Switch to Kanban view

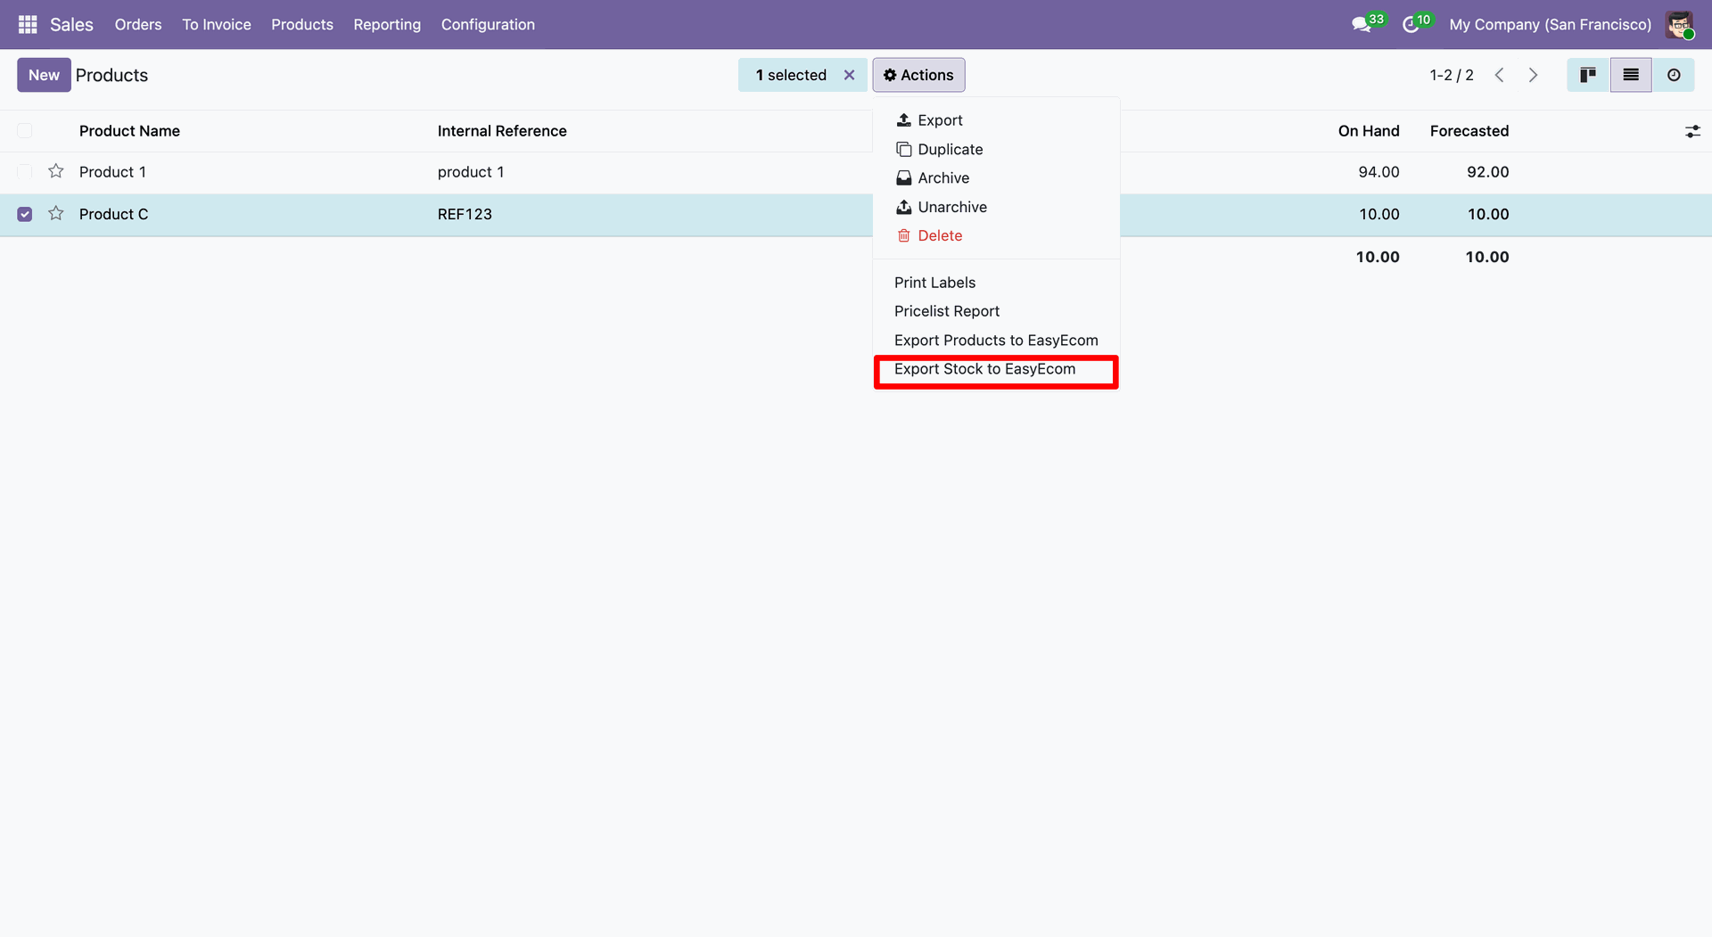[1588, 75]
